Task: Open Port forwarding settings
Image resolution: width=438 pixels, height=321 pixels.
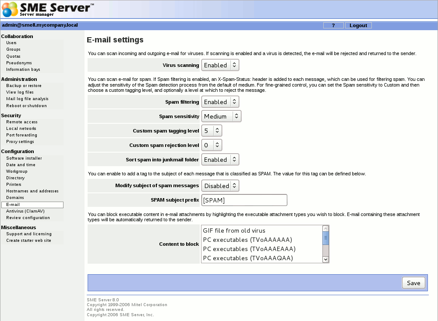Action: coord(21,135)
